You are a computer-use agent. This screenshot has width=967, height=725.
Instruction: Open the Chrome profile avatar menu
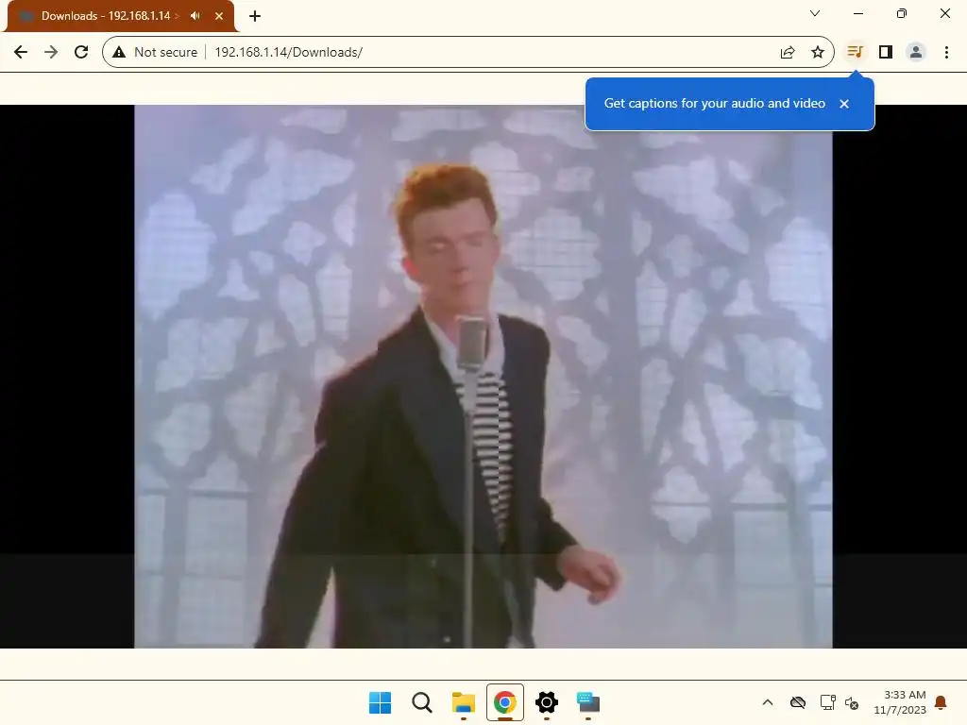(916, 53)
